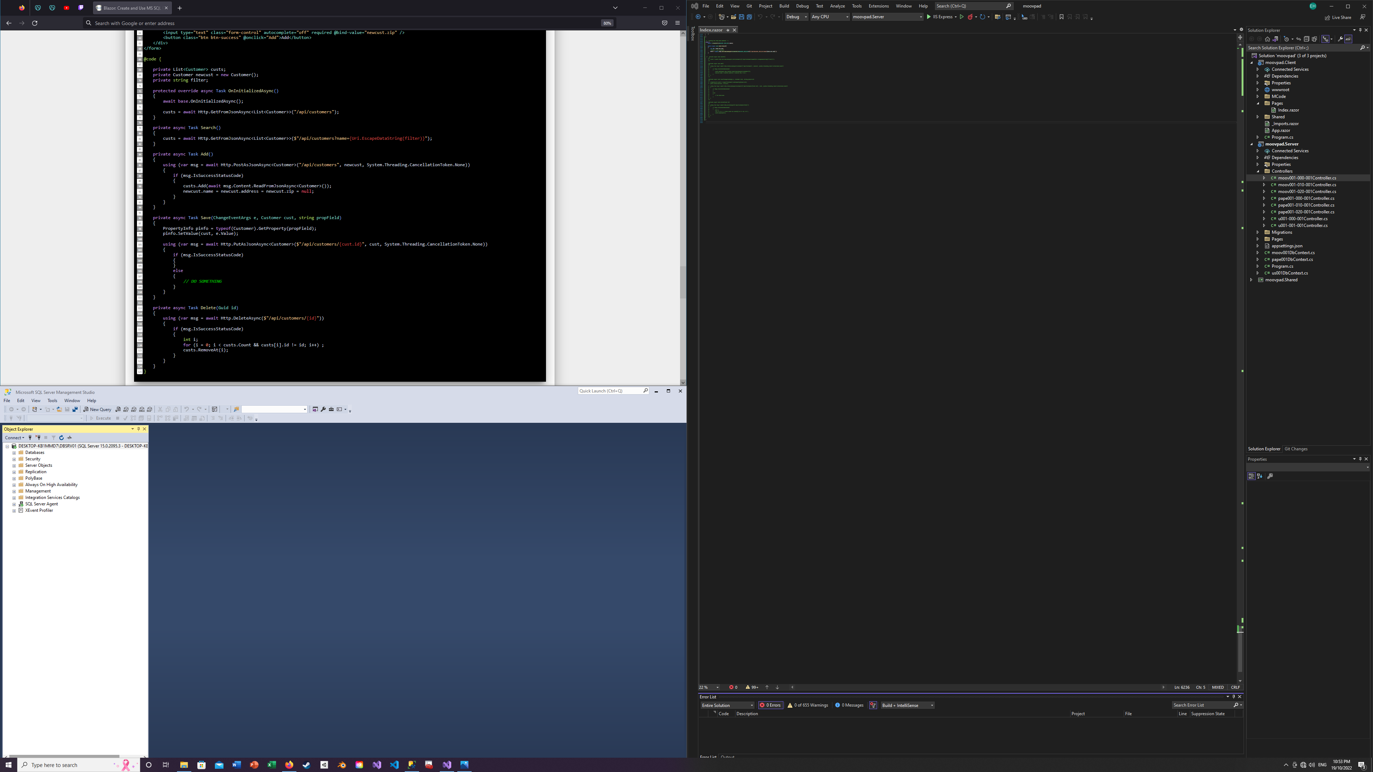Open Activity Monitor icon in SSMS toolbar
The image size is (1373, 772).
click(x=214, y=410)
